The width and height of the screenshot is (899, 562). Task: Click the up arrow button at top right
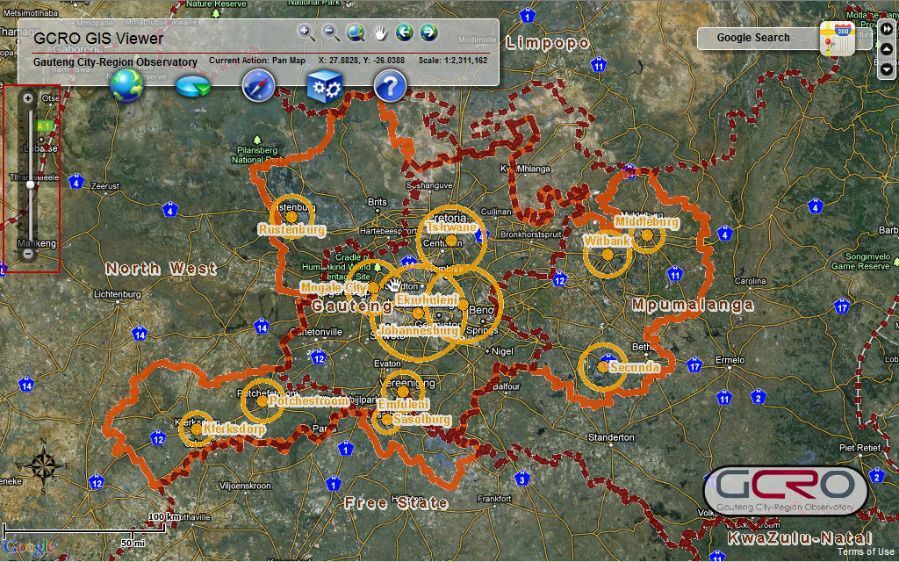click(x=887, y=49)
